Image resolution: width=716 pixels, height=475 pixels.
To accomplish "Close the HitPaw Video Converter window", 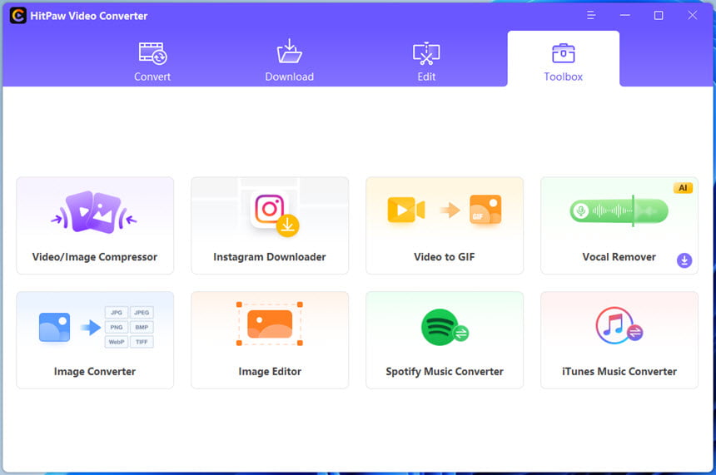I will click(x=692, y=16).
